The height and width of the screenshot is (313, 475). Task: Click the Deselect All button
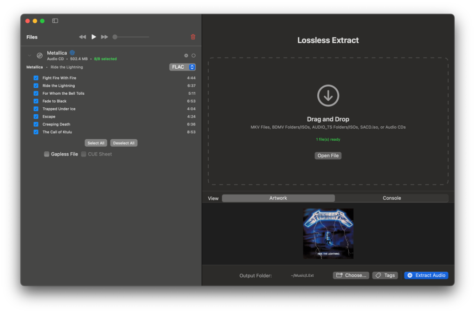(x=123, y=143)
